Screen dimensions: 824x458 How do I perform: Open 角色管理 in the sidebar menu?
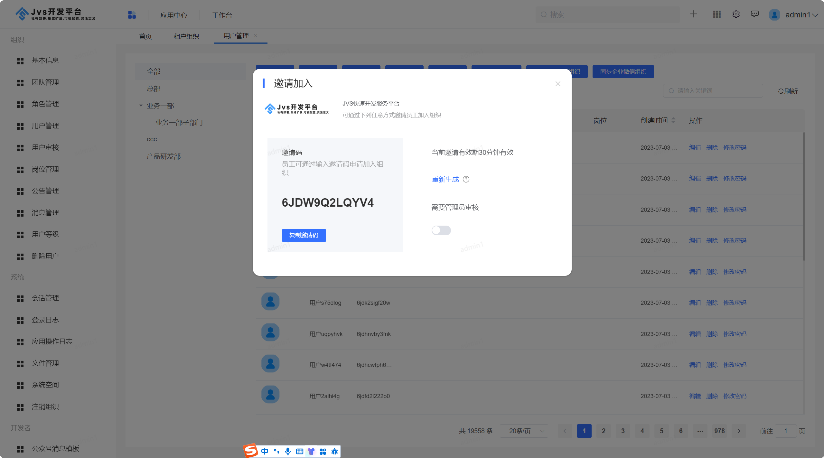point(45,104)
